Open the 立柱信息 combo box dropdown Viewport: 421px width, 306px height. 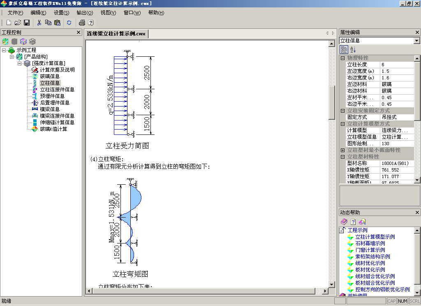(416, 41)
